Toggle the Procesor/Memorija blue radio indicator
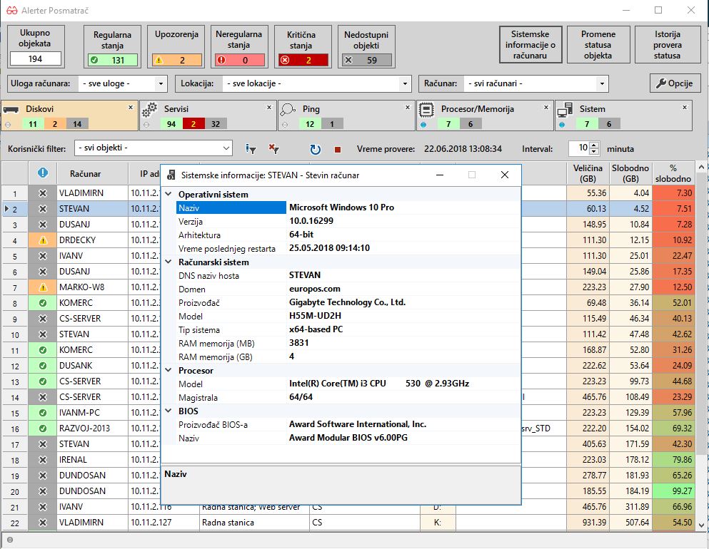 pos(423,125)
